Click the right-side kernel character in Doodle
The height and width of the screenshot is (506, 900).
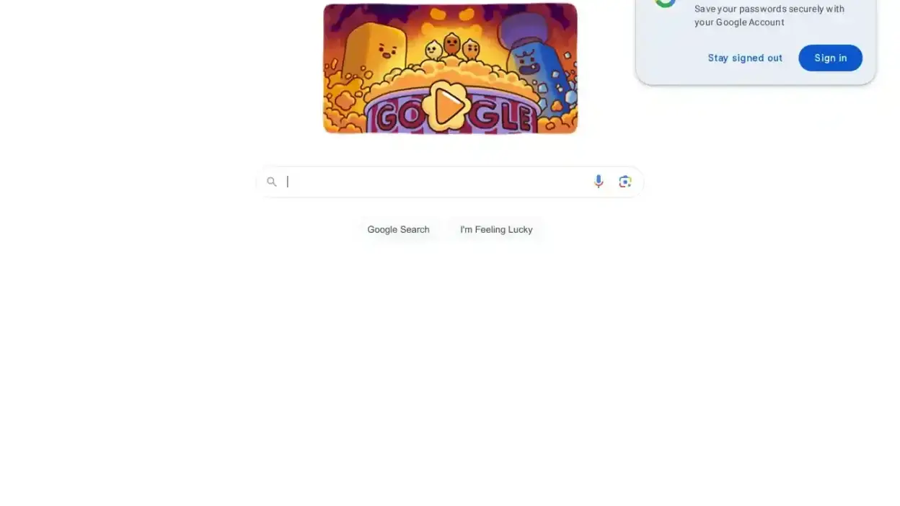[x=470, y=49]
